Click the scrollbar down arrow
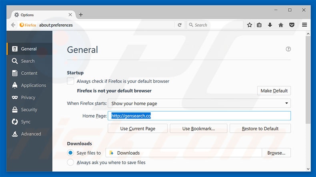Screen dimensions: 316x177 click(x=308, y=169)
